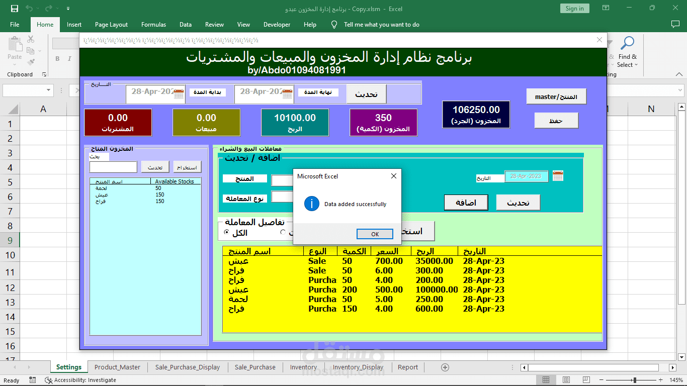Screen dimensions: 687x386
Task: Switch to Sale_Purchase_Display sheet tab
Action: coord(188,367)
